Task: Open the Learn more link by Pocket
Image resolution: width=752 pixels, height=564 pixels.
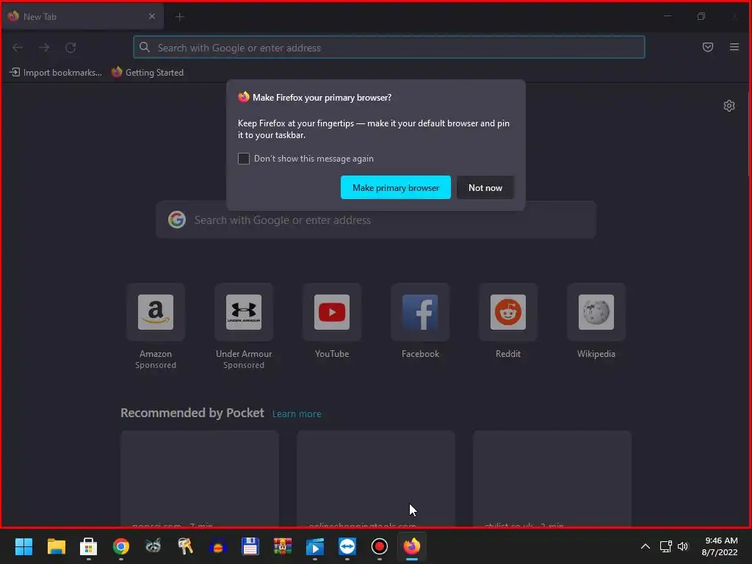Action: (x=297, y=414)
